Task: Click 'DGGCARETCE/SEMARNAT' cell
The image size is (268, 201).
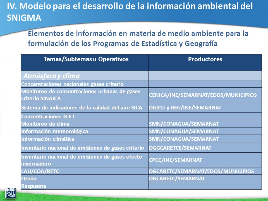Action: [x=205, y=147]
